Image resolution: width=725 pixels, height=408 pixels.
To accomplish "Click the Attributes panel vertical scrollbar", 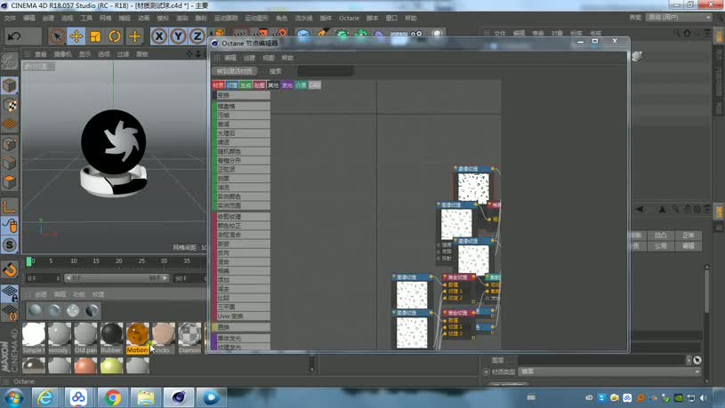I will [x=706, y=291].
